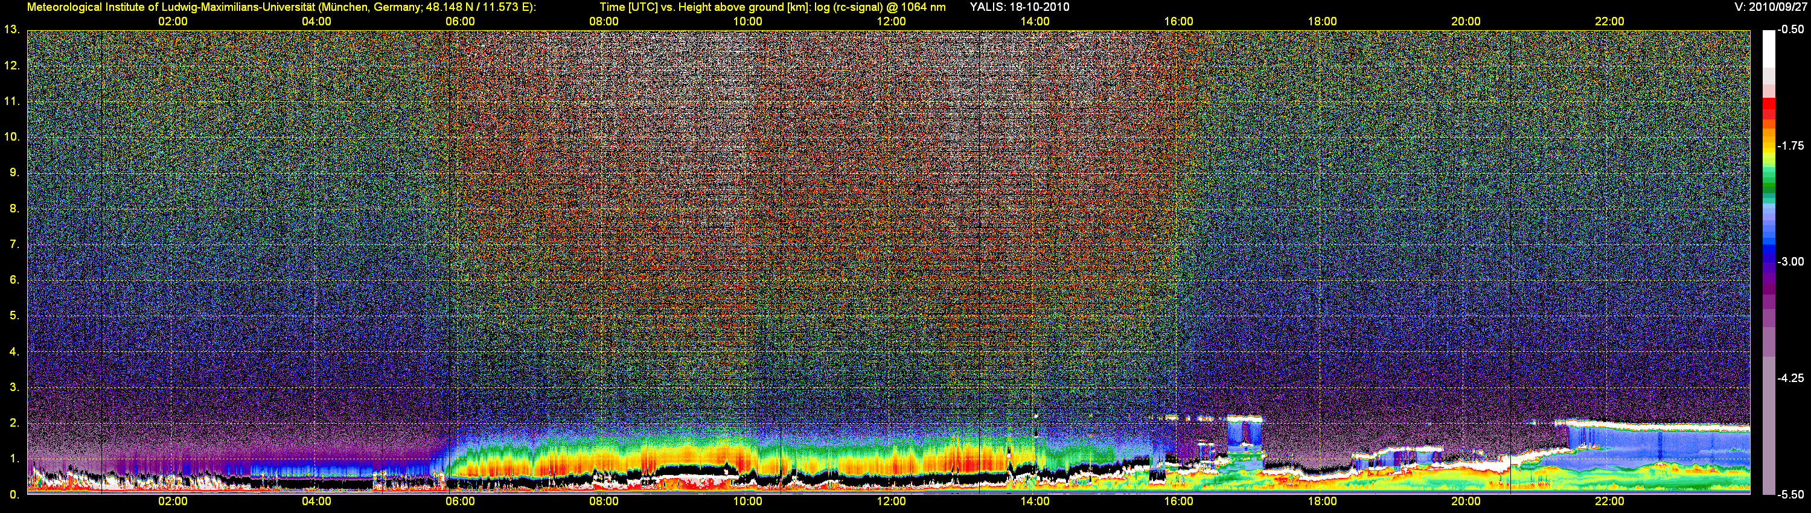Click the "-3.00" color scale value

pos(1790,261)
